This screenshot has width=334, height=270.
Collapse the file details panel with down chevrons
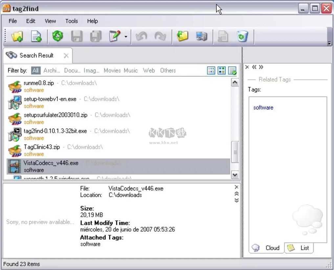coord(236,200)
